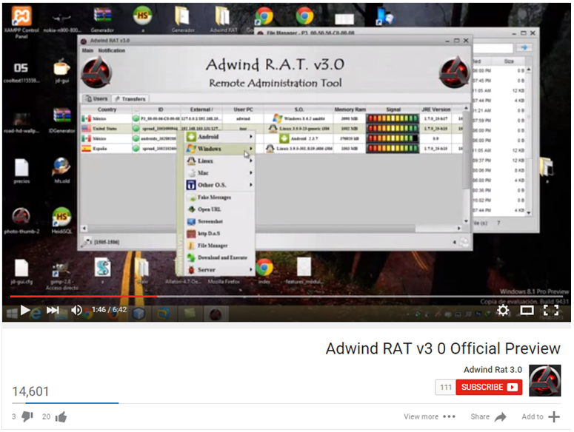The image size is (574, 432).
Task: Sort by JRE Version column header
Action: [x=435, y=109]
